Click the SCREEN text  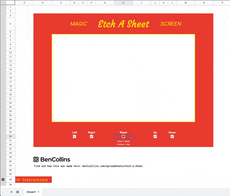pyautogui.click(x=171, y=24)
